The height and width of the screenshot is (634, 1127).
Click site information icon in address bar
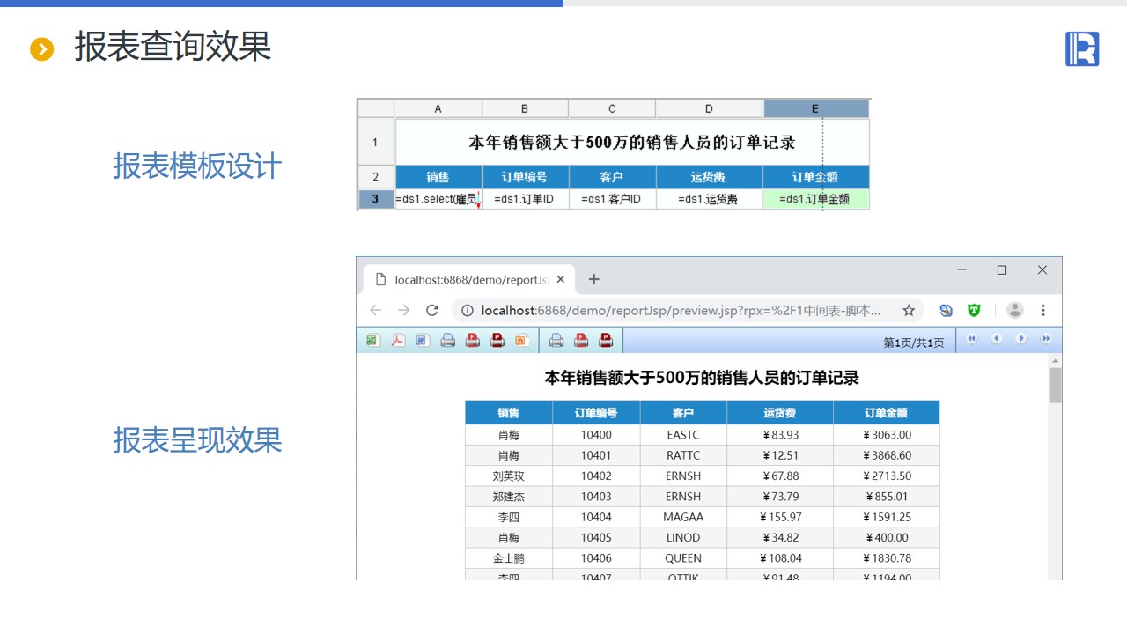(467, 310)
